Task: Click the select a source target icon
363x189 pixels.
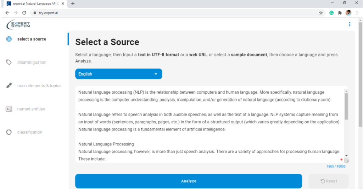Action: (x=9, y=39)
